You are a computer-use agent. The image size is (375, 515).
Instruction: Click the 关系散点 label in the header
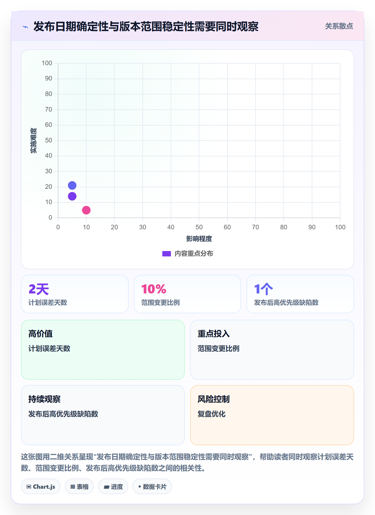pyautogui.click(x=339, y=26)
